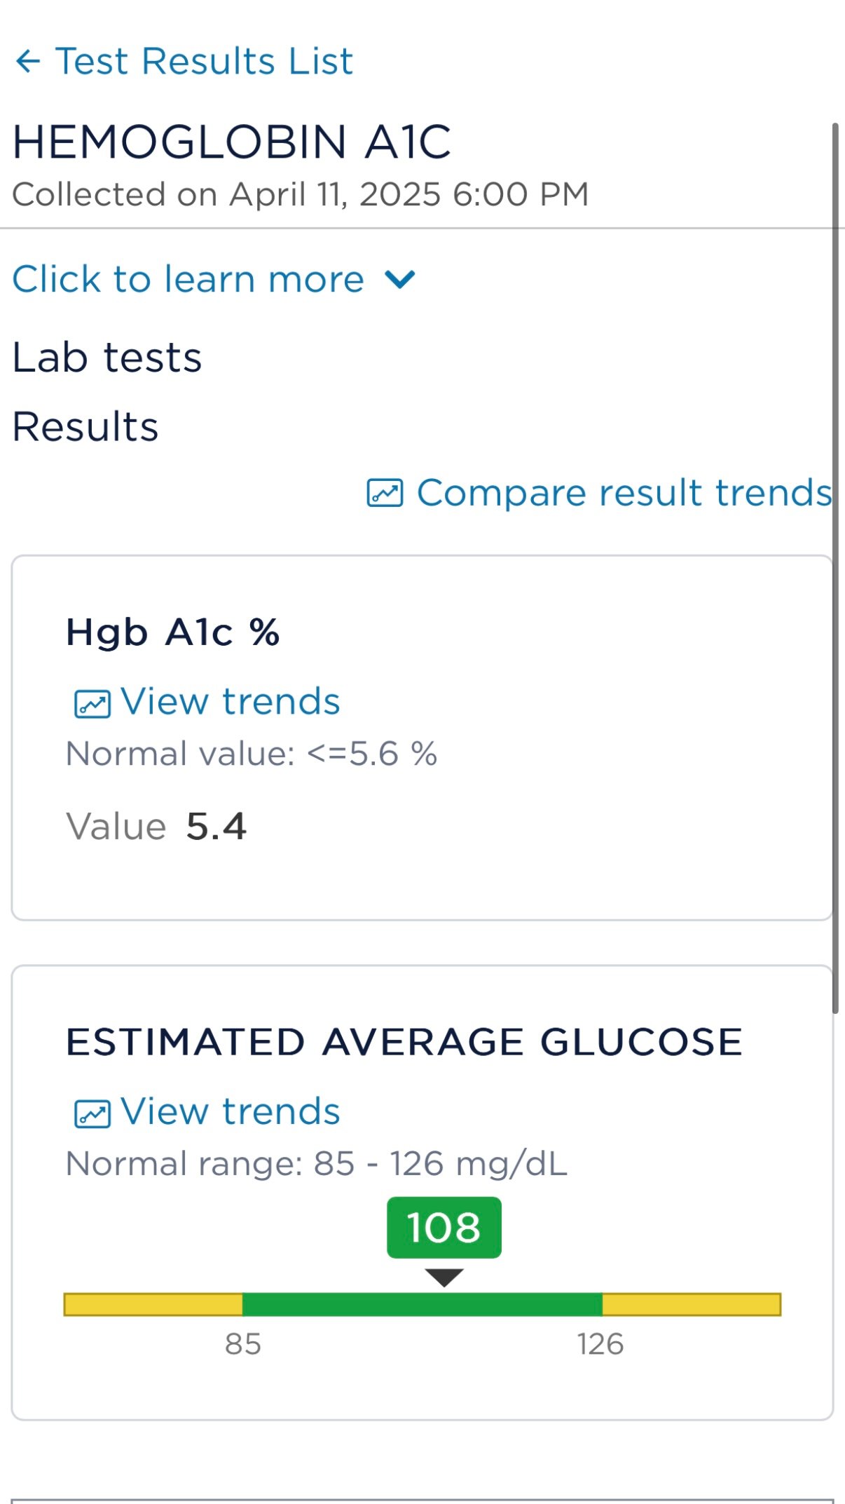Click the left yellow low-range segment
Viewport: 845px width, 1504px height.
[x=153, y=1305]
